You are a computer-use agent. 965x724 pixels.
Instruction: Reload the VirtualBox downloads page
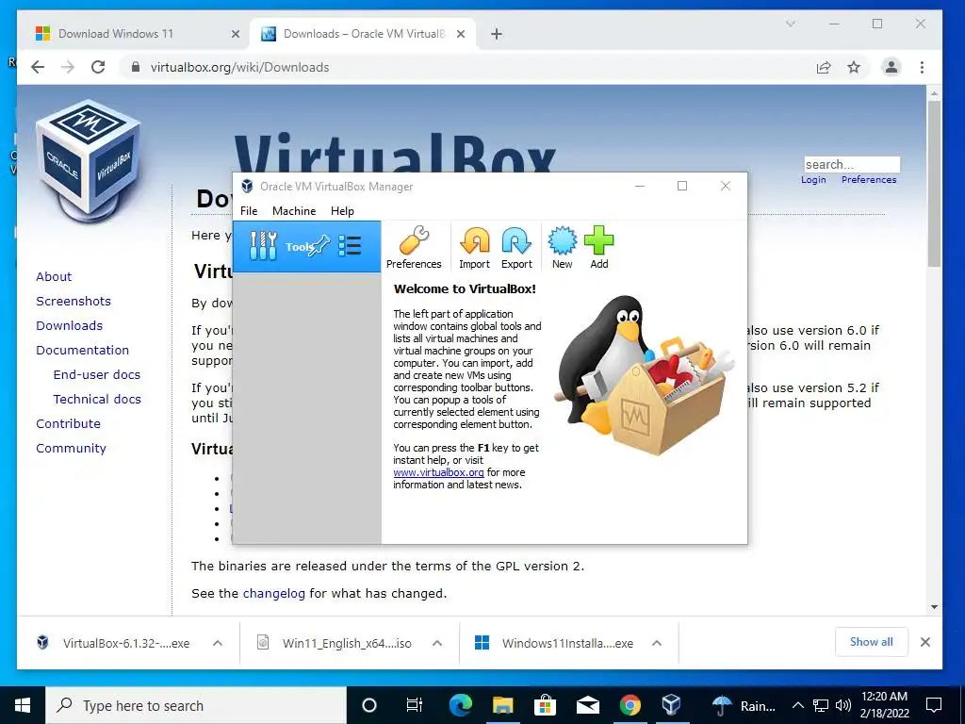point(98,67)
